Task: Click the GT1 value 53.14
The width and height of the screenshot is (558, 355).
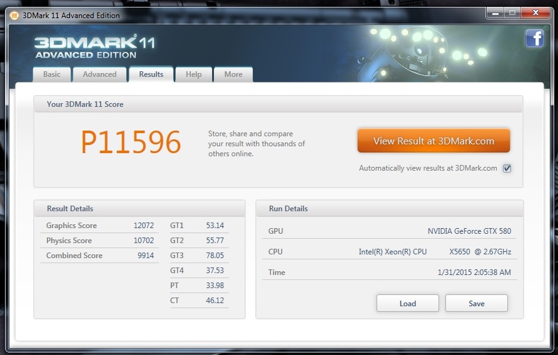Action: point(215,226)
